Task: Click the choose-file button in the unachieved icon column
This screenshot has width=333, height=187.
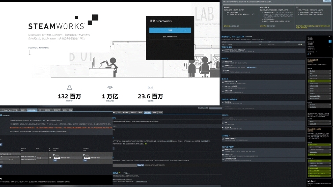Action: (87, 158)
